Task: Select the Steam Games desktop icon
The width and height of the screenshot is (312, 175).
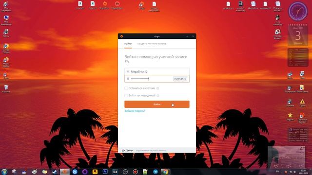Action: [x=302, y=88]
